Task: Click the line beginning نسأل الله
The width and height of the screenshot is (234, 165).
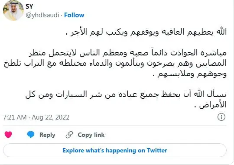Action: [x=126, y=94]
